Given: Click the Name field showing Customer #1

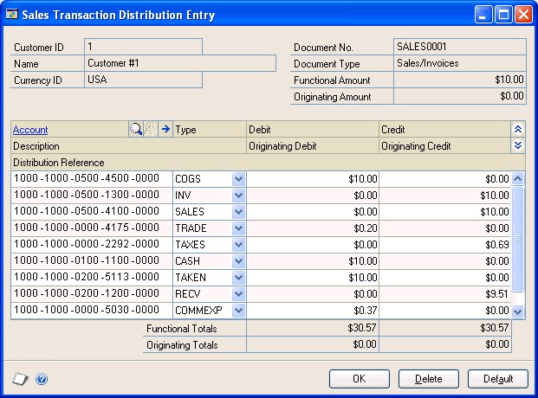Looking at the screenshot, I should tap(180, 63).
